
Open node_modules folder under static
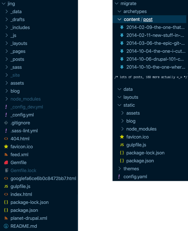(141, 129)
